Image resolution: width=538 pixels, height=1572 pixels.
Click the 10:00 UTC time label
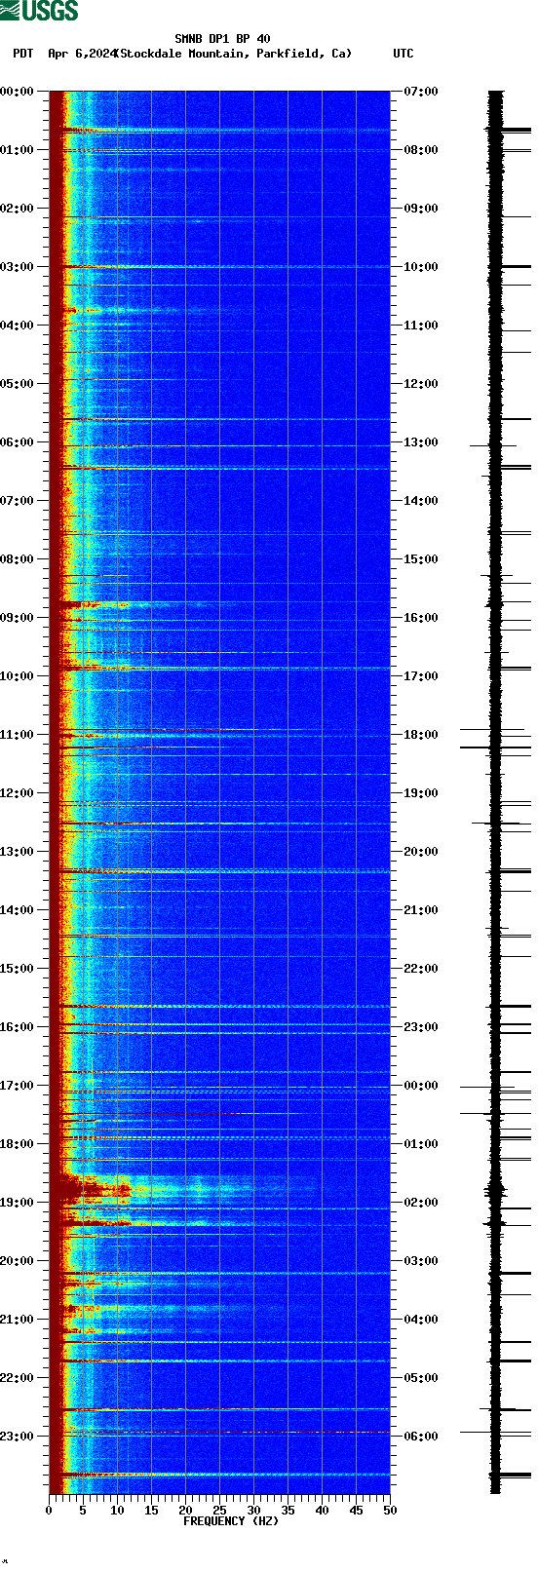point(421,267)
